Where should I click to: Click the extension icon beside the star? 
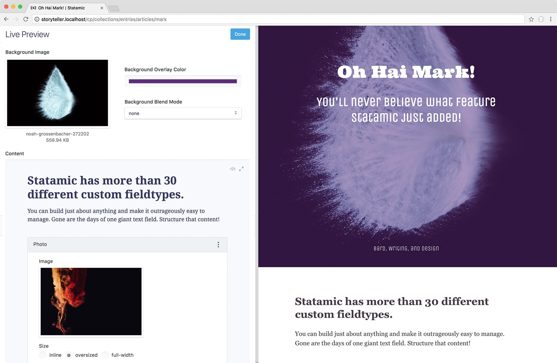(541, 19)
